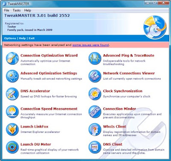
Task: Open the File menu
Action: click(6, 10)
